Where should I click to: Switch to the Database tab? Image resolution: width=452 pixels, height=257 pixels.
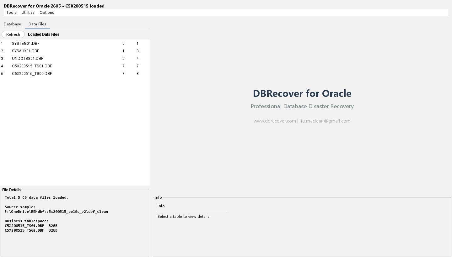(12, 24)
